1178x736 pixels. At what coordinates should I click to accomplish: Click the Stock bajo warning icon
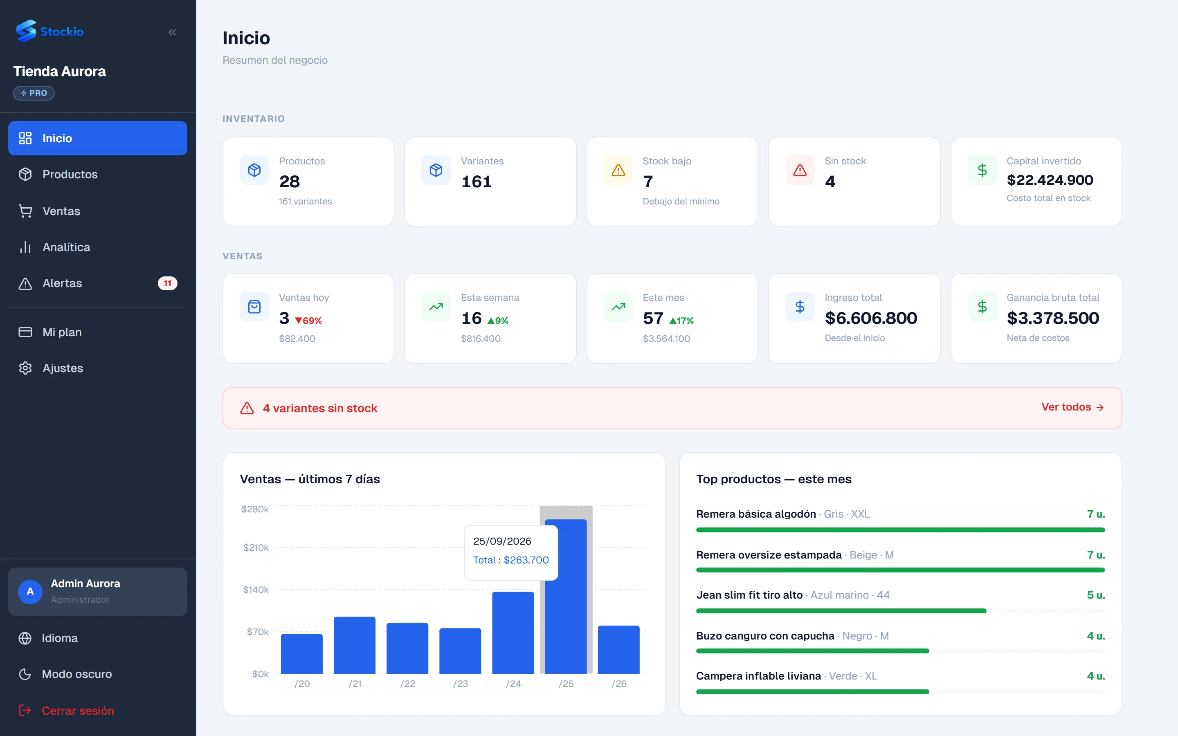[x=618, y=170]
